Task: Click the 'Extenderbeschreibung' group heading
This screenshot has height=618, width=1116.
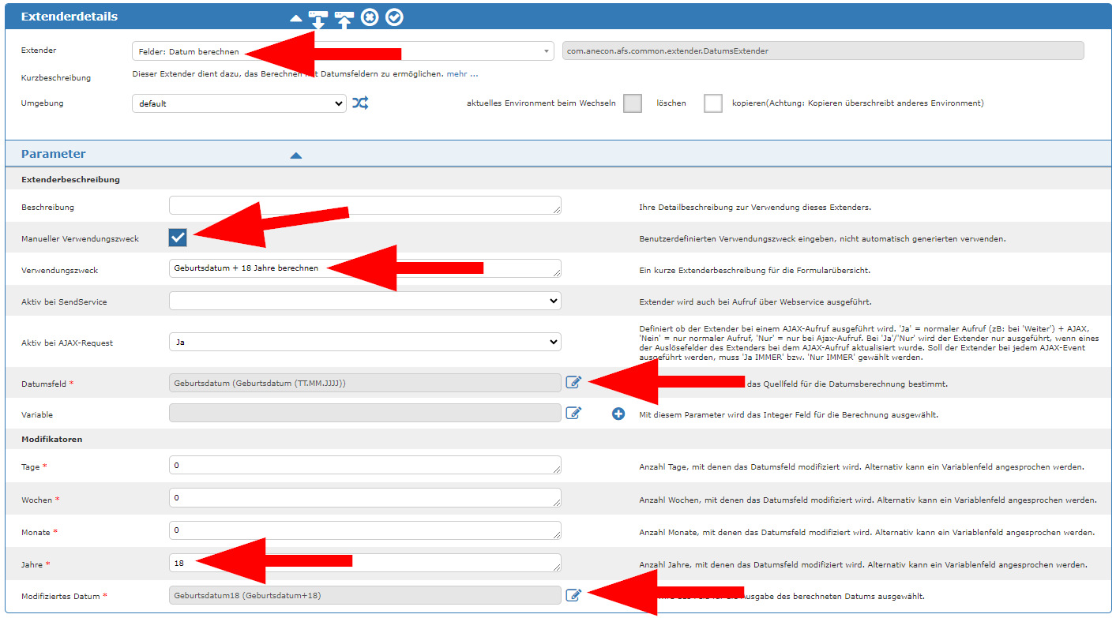Action: click(70, 179)
